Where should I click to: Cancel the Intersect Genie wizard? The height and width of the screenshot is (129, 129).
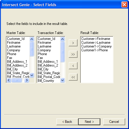point(114,122)
